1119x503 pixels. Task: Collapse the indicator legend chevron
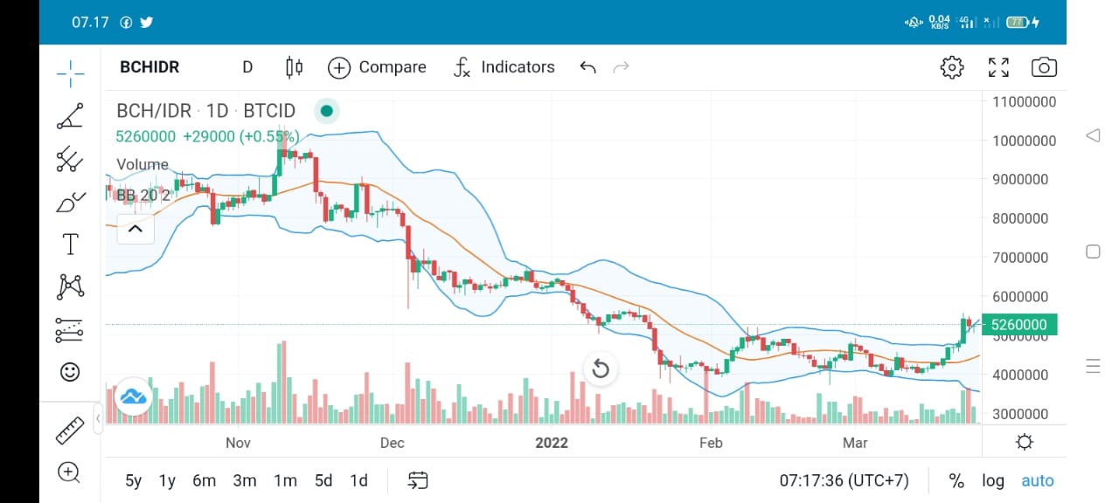(136, 229)
